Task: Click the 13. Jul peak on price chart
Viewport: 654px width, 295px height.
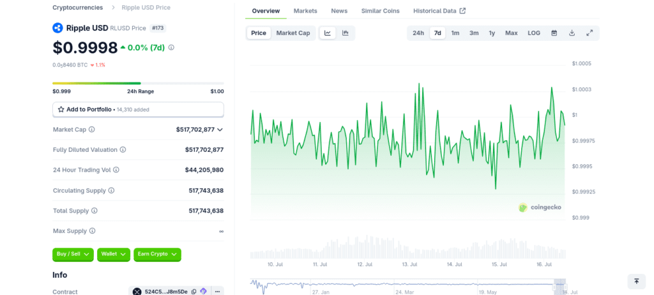Action: click(419, 84)
